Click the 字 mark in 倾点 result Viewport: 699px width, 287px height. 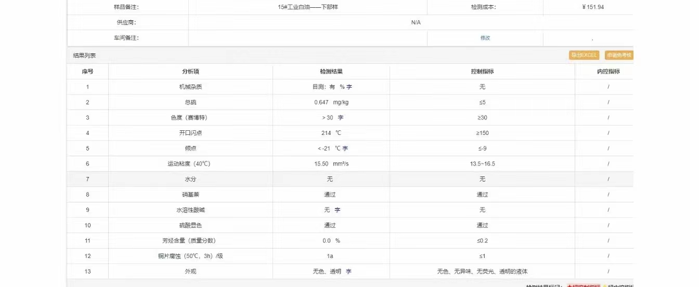(345, 148)
